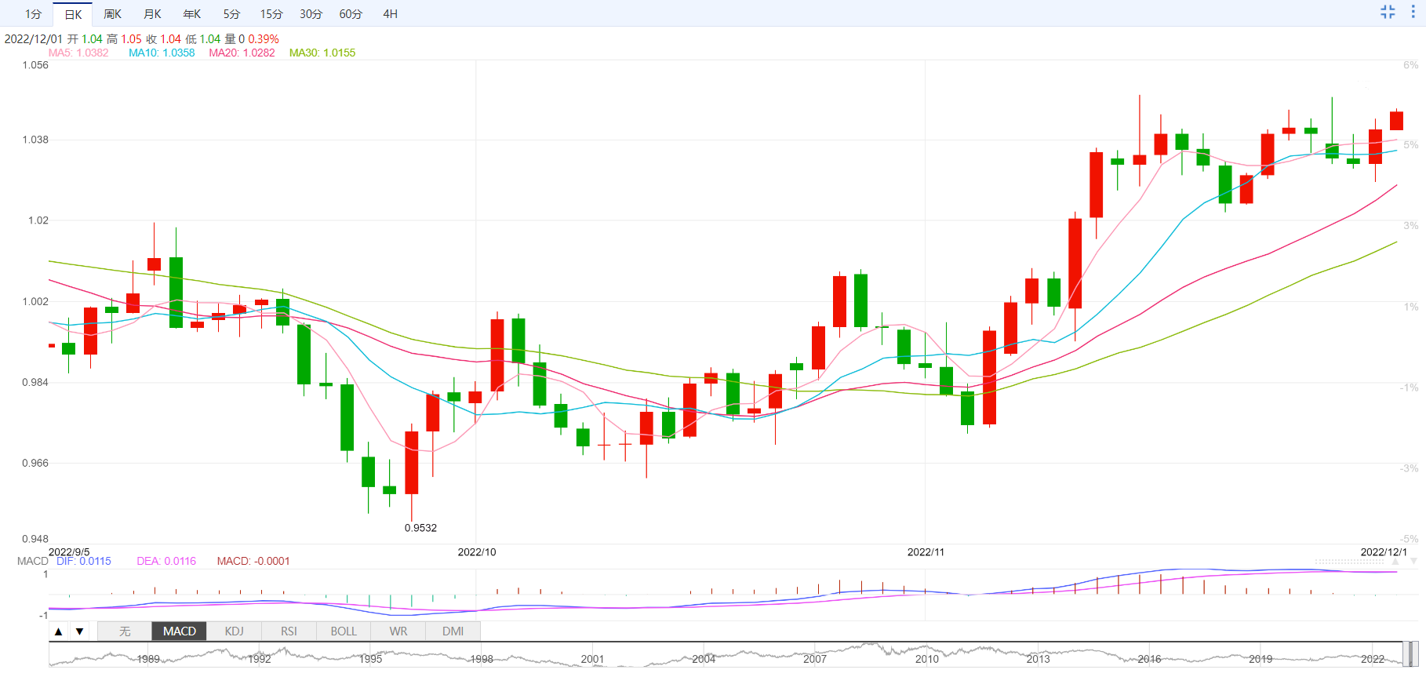Select the MACD indicator button
Viewport: 1426px width, 695px height.
[180, 631]
